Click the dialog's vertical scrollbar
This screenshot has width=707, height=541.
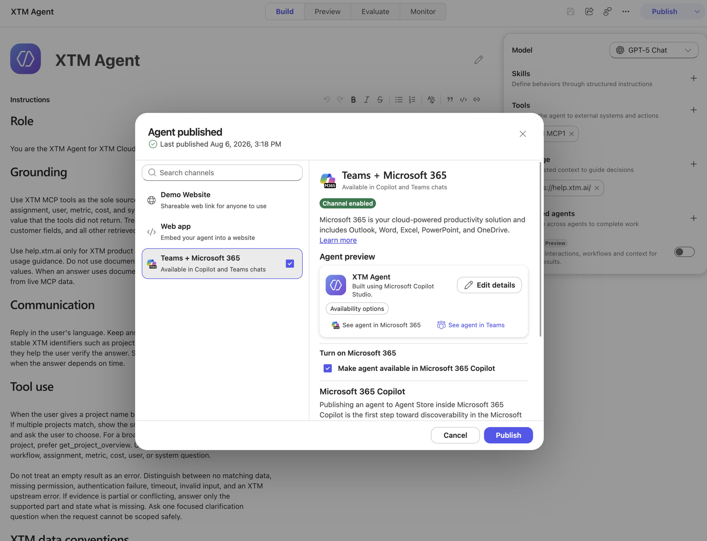pyautogui.click(x=540, y=249)
